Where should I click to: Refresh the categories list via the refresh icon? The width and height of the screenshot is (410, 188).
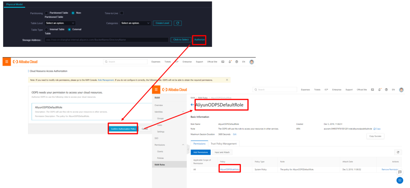tap(178, 23)
